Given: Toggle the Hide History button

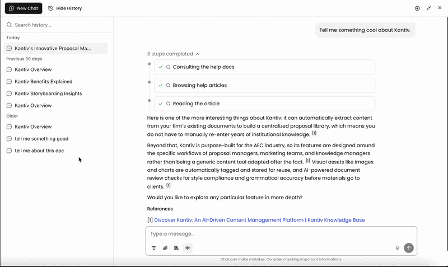Looking at the screenshot, I should (x=65, y=8).
